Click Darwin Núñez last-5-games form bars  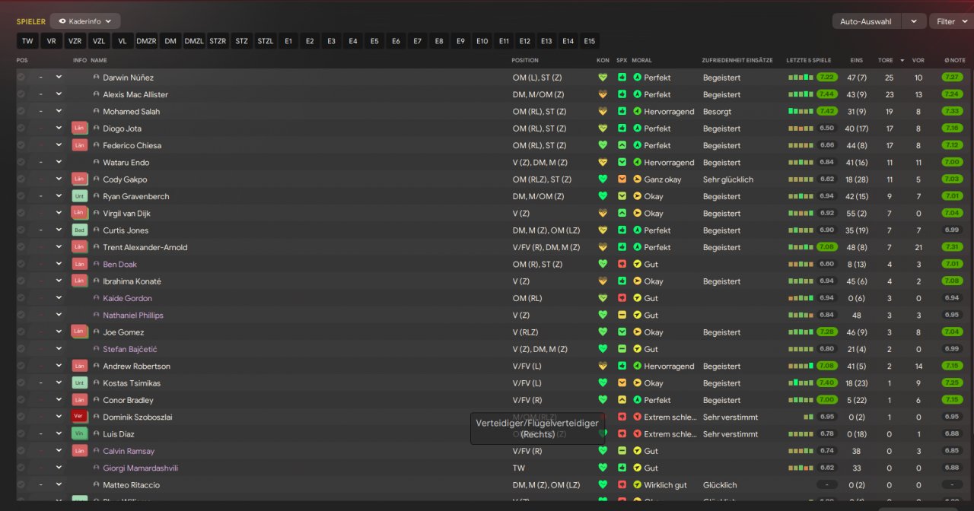801,78
